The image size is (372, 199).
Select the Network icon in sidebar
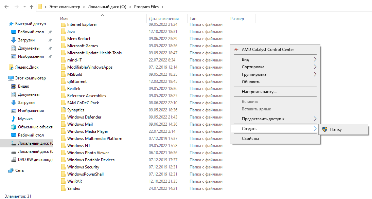(11, 170)
